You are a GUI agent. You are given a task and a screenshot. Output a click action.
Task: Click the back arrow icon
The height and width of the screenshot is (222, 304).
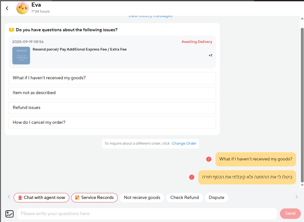coord(7,8)
